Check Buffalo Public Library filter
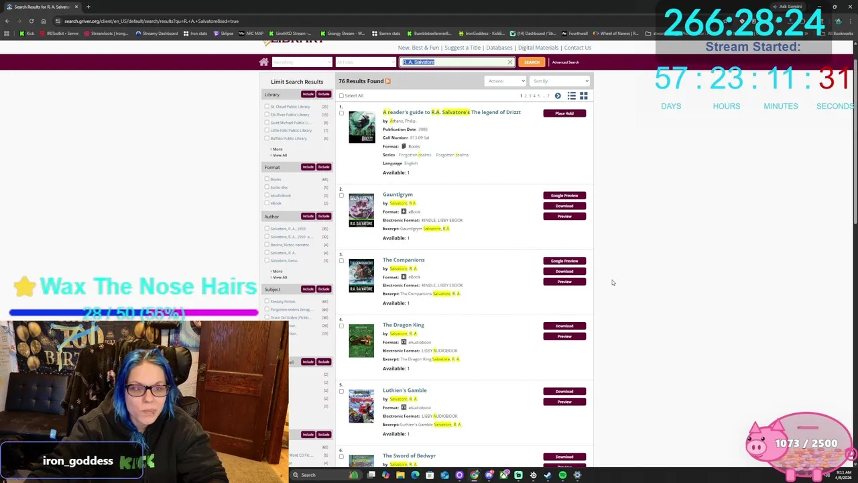Screen dimensions: 858x483 267,138
